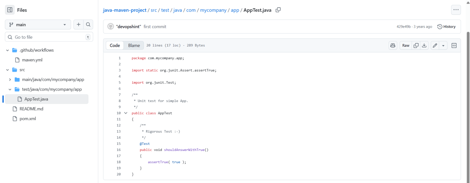View the file History
Image resolution: width=470 pixels, height=183 pixels.
point(446,27)
